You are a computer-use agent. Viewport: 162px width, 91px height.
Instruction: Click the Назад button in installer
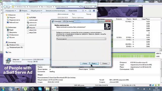pos(85,63)
